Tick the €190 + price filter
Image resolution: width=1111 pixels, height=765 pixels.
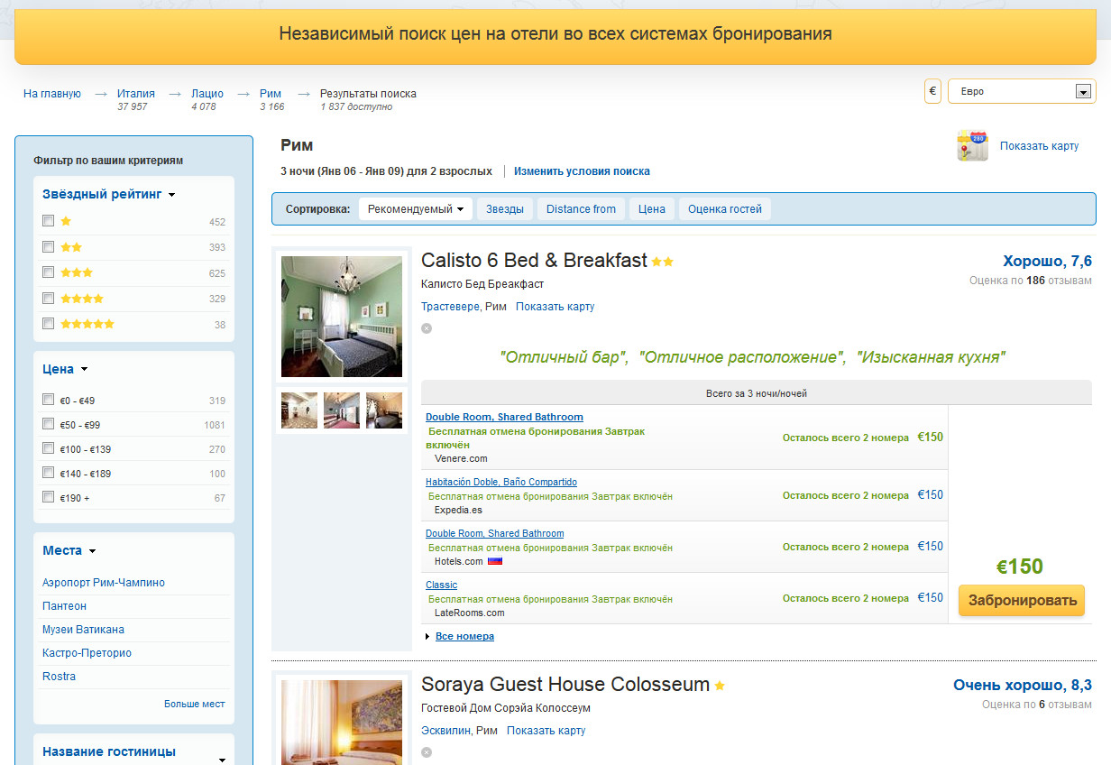(49, 496)
